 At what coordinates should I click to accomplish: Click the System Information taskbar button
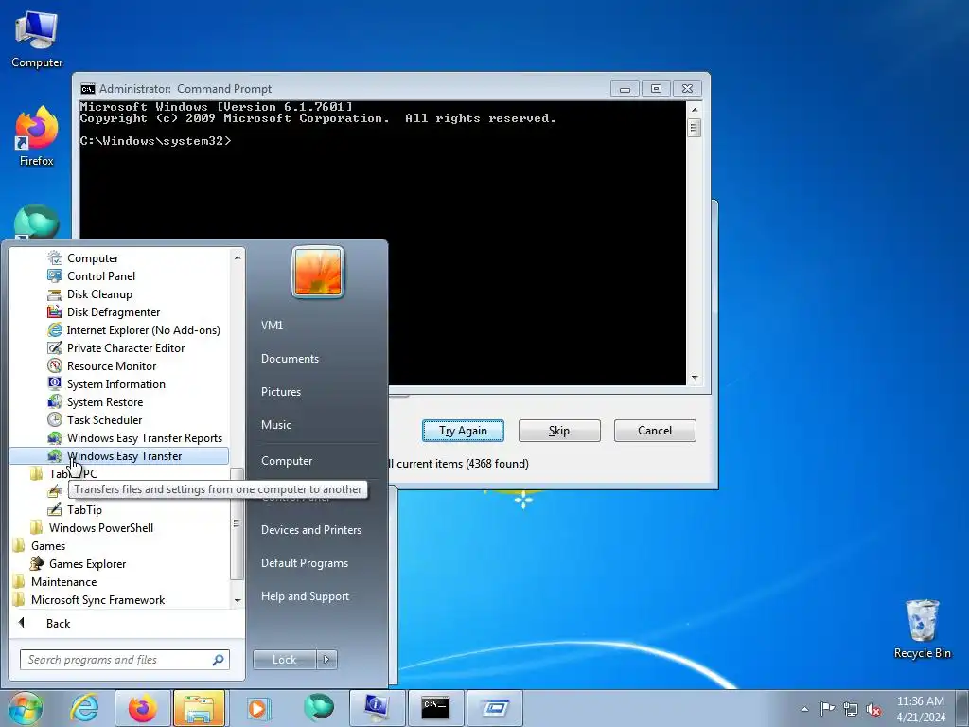377,708
